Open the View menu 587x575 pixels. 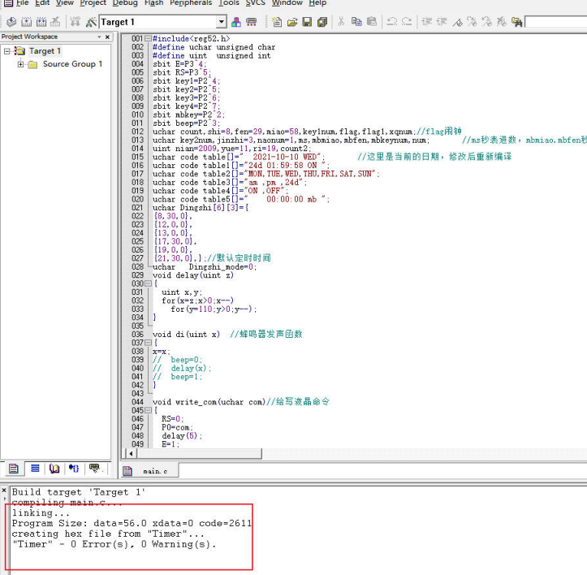click(x=65, y=3)
